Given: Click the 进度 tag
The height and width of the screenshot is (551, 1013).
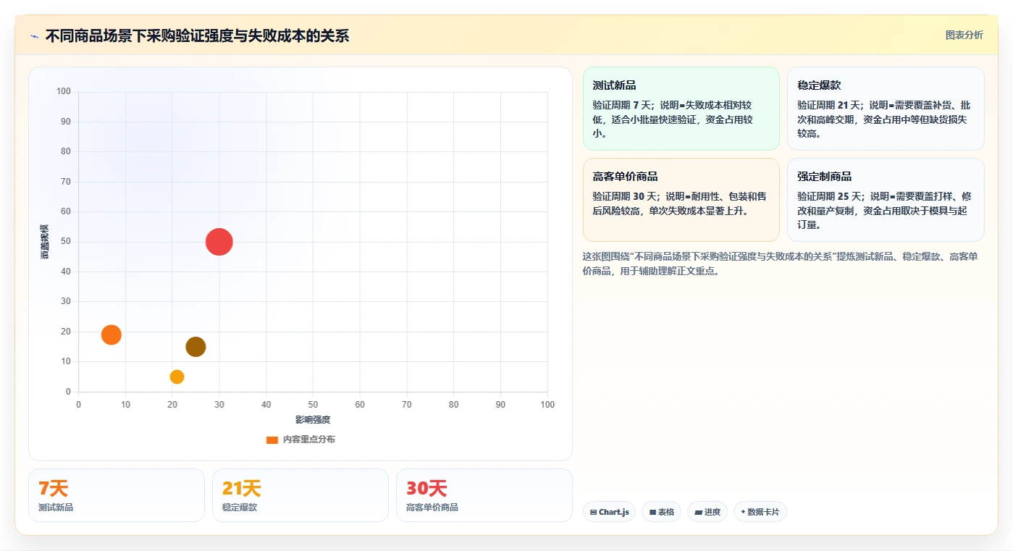Looking at the screenshot, I should 707,512.
